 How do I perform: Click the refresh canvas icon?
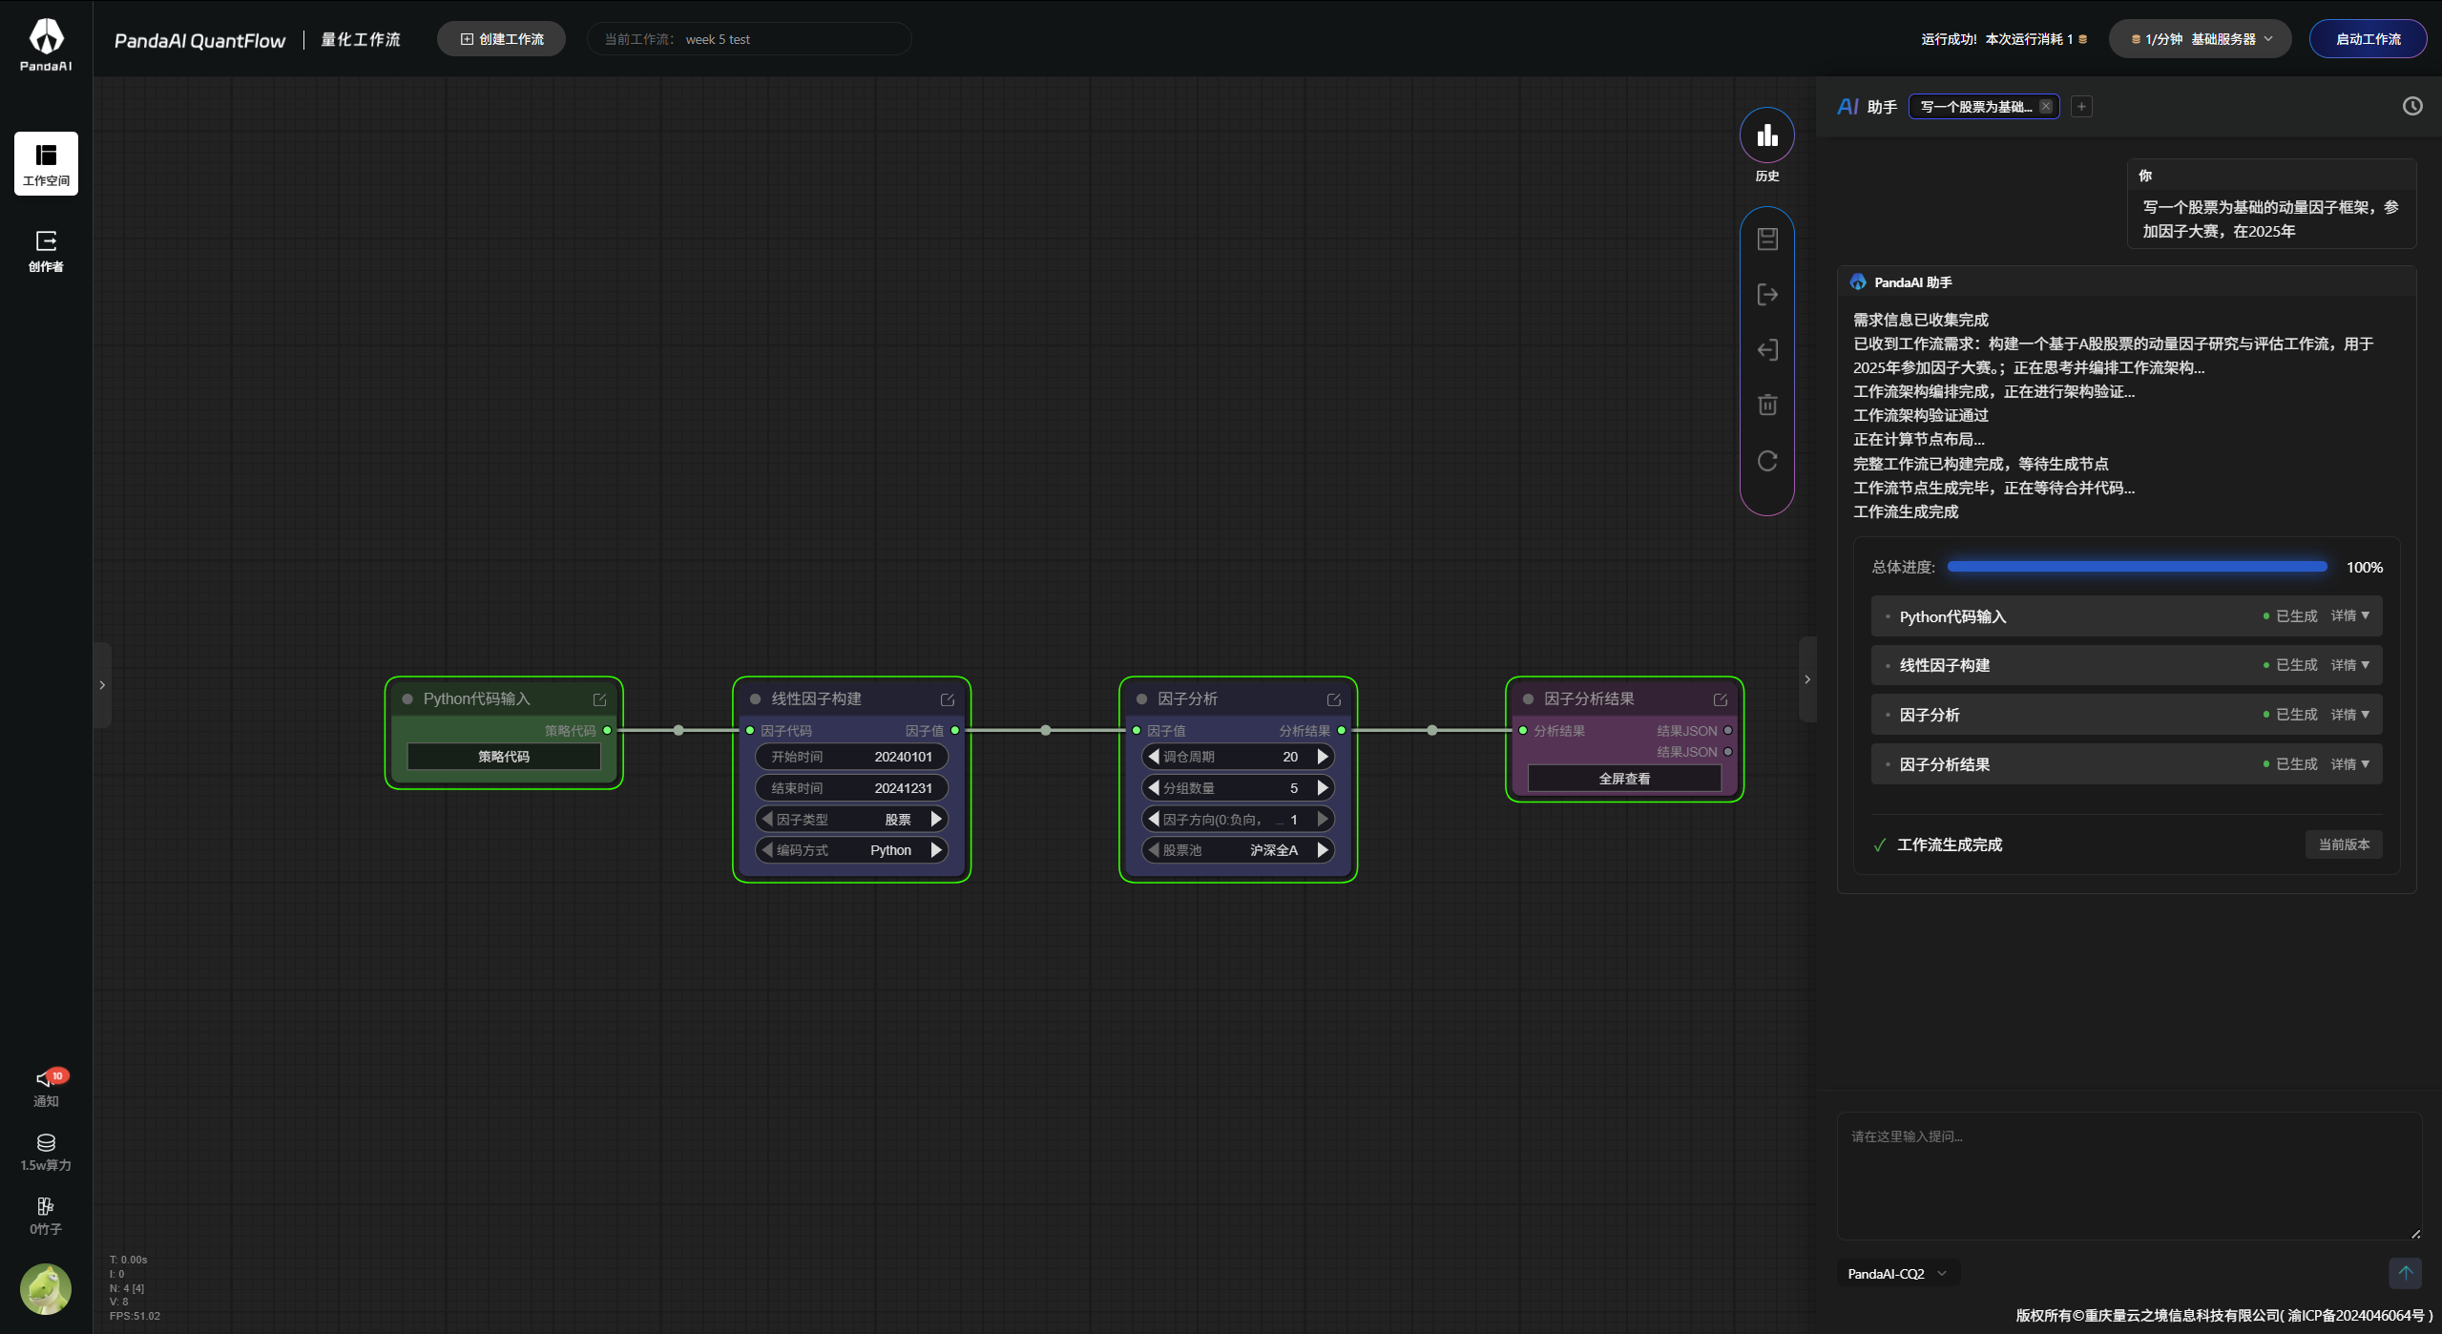(x=1767, y=461)
